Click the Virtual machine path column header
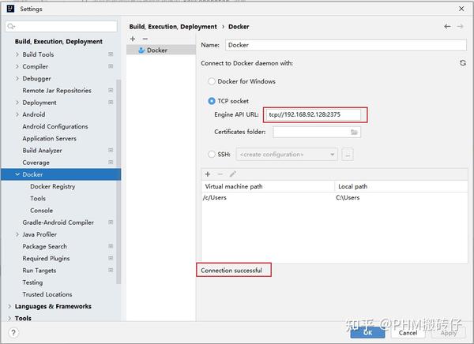This screenshot has width=474, height=344. (268, 186)
